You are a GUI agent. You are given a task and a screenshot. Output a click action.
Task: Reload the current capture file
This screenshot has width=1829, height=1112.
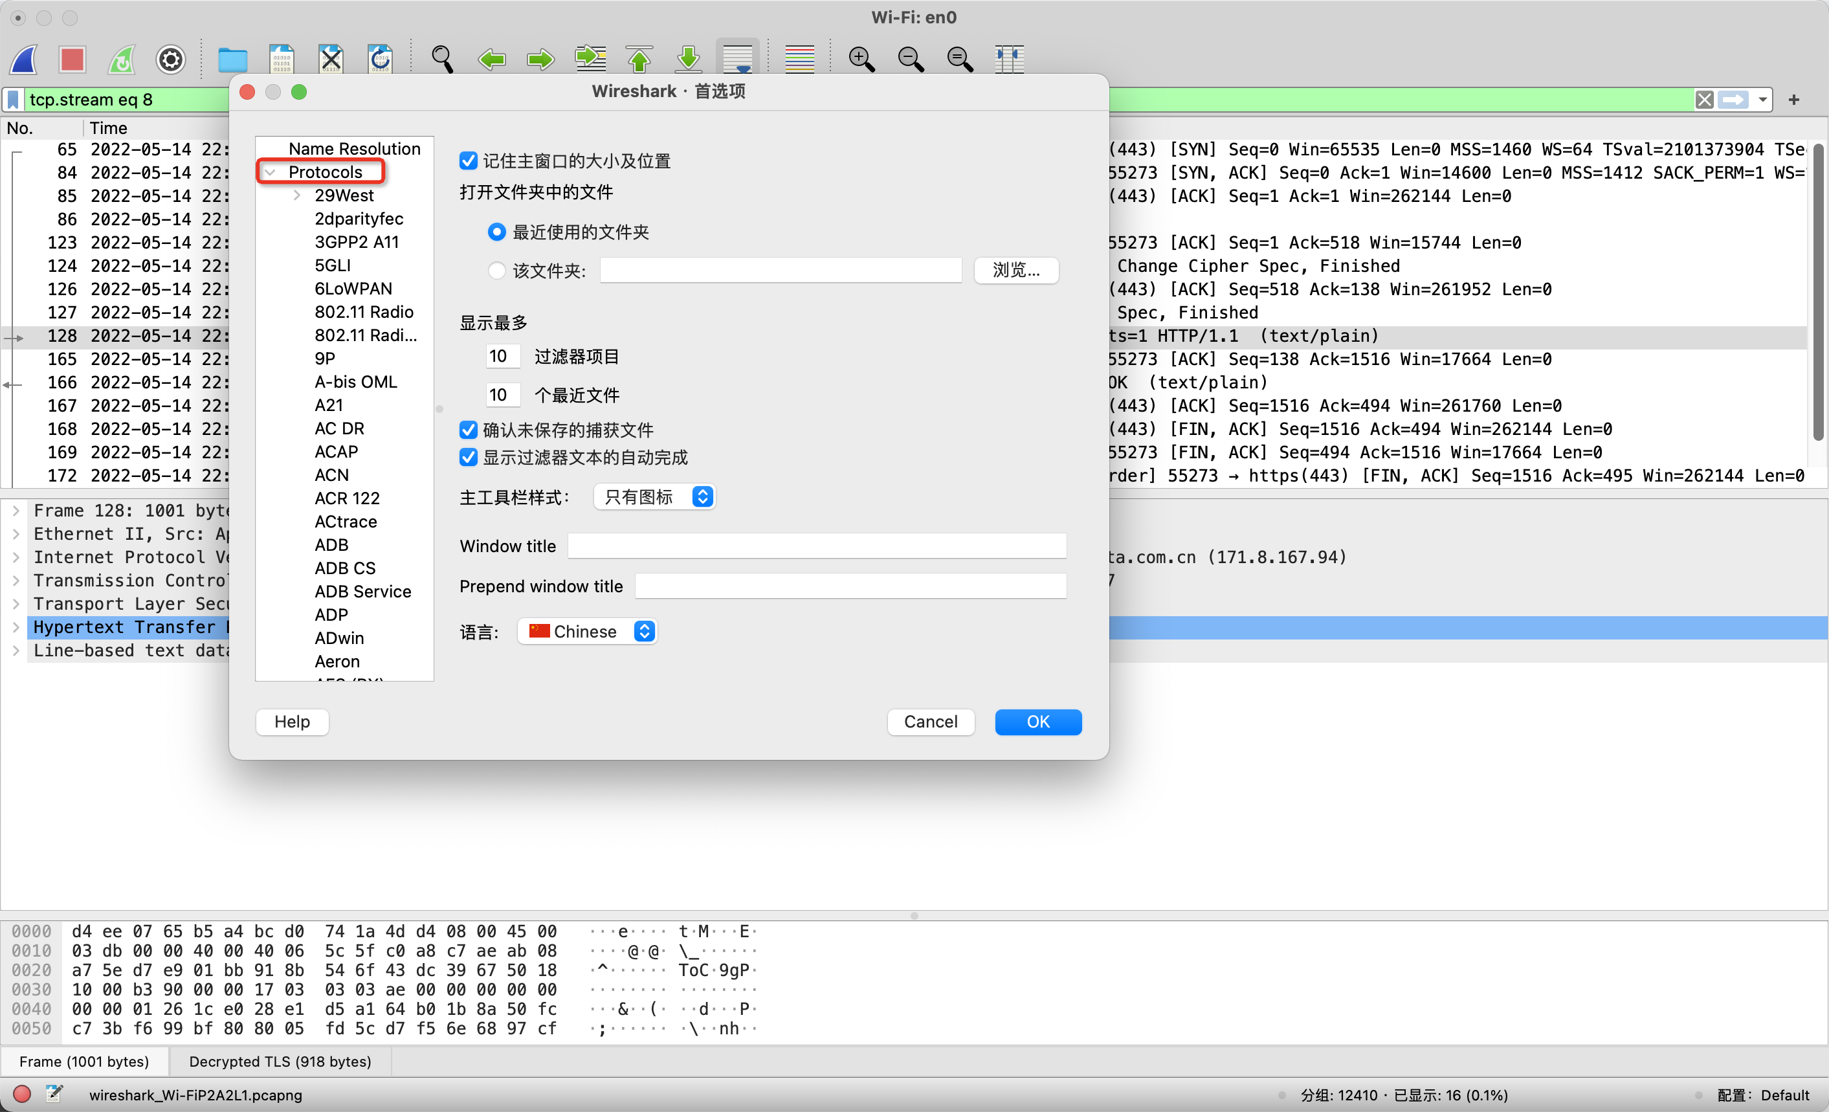[380, 60]
